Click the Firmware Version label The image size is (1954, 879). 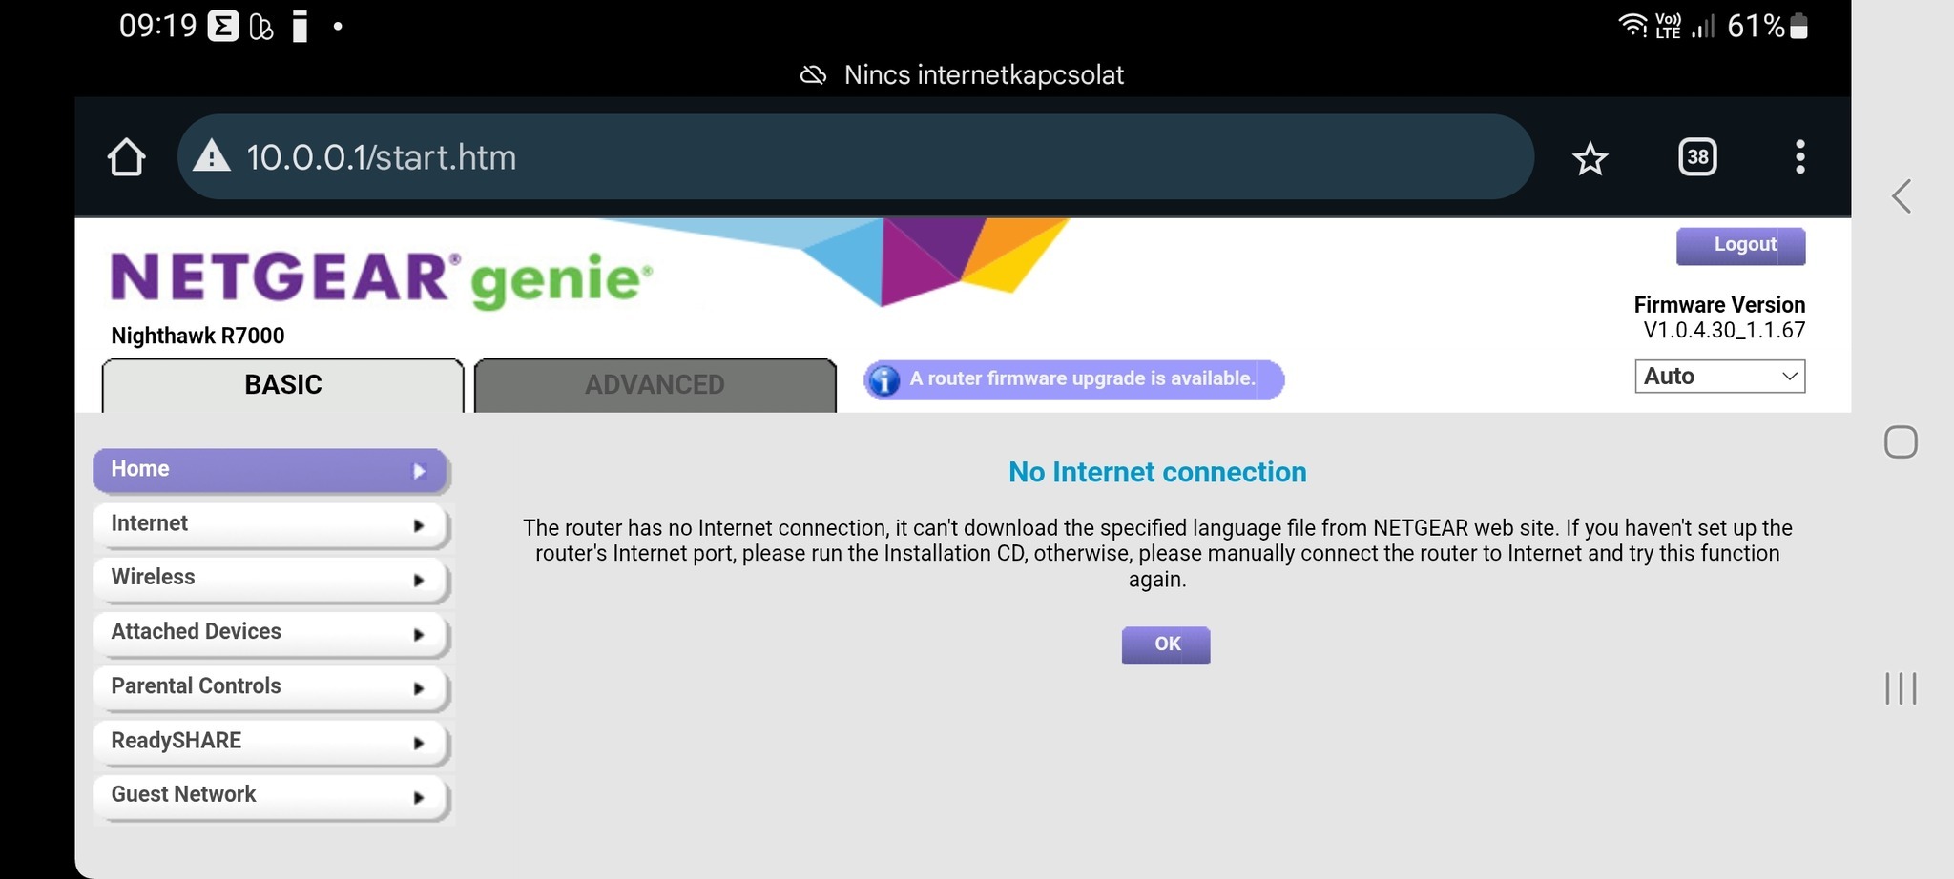click(1719, 305)
